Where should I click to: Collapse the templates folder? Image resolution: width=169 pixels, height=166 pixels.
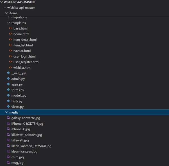[x=9, y=23]
